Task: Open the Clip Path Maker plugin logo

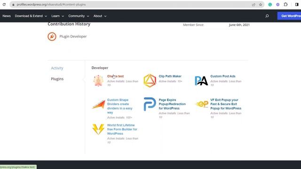Action: tap(150, 81)
